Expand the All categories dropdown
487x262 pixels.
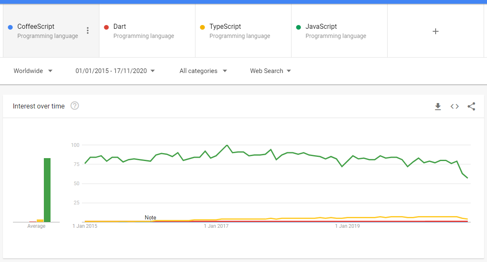tap(203, 71)
